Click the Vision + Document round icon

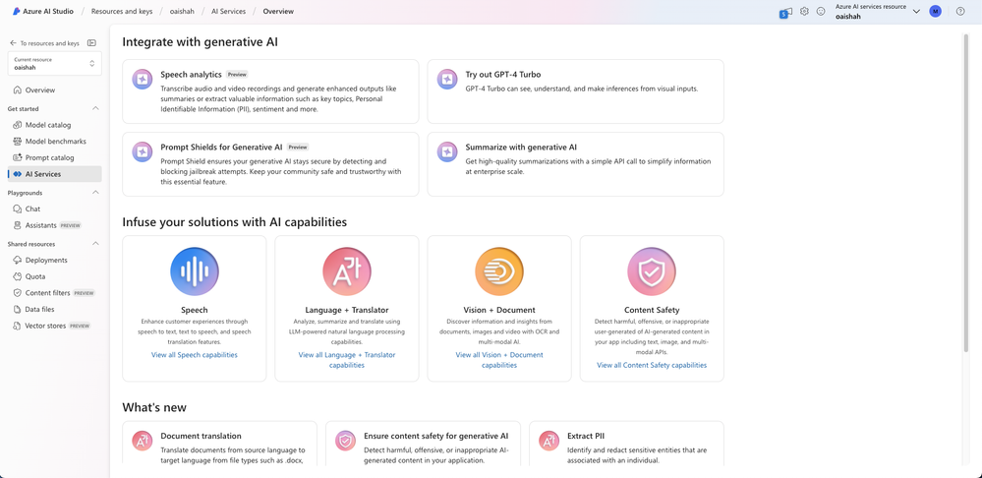[x=499, y=271]
